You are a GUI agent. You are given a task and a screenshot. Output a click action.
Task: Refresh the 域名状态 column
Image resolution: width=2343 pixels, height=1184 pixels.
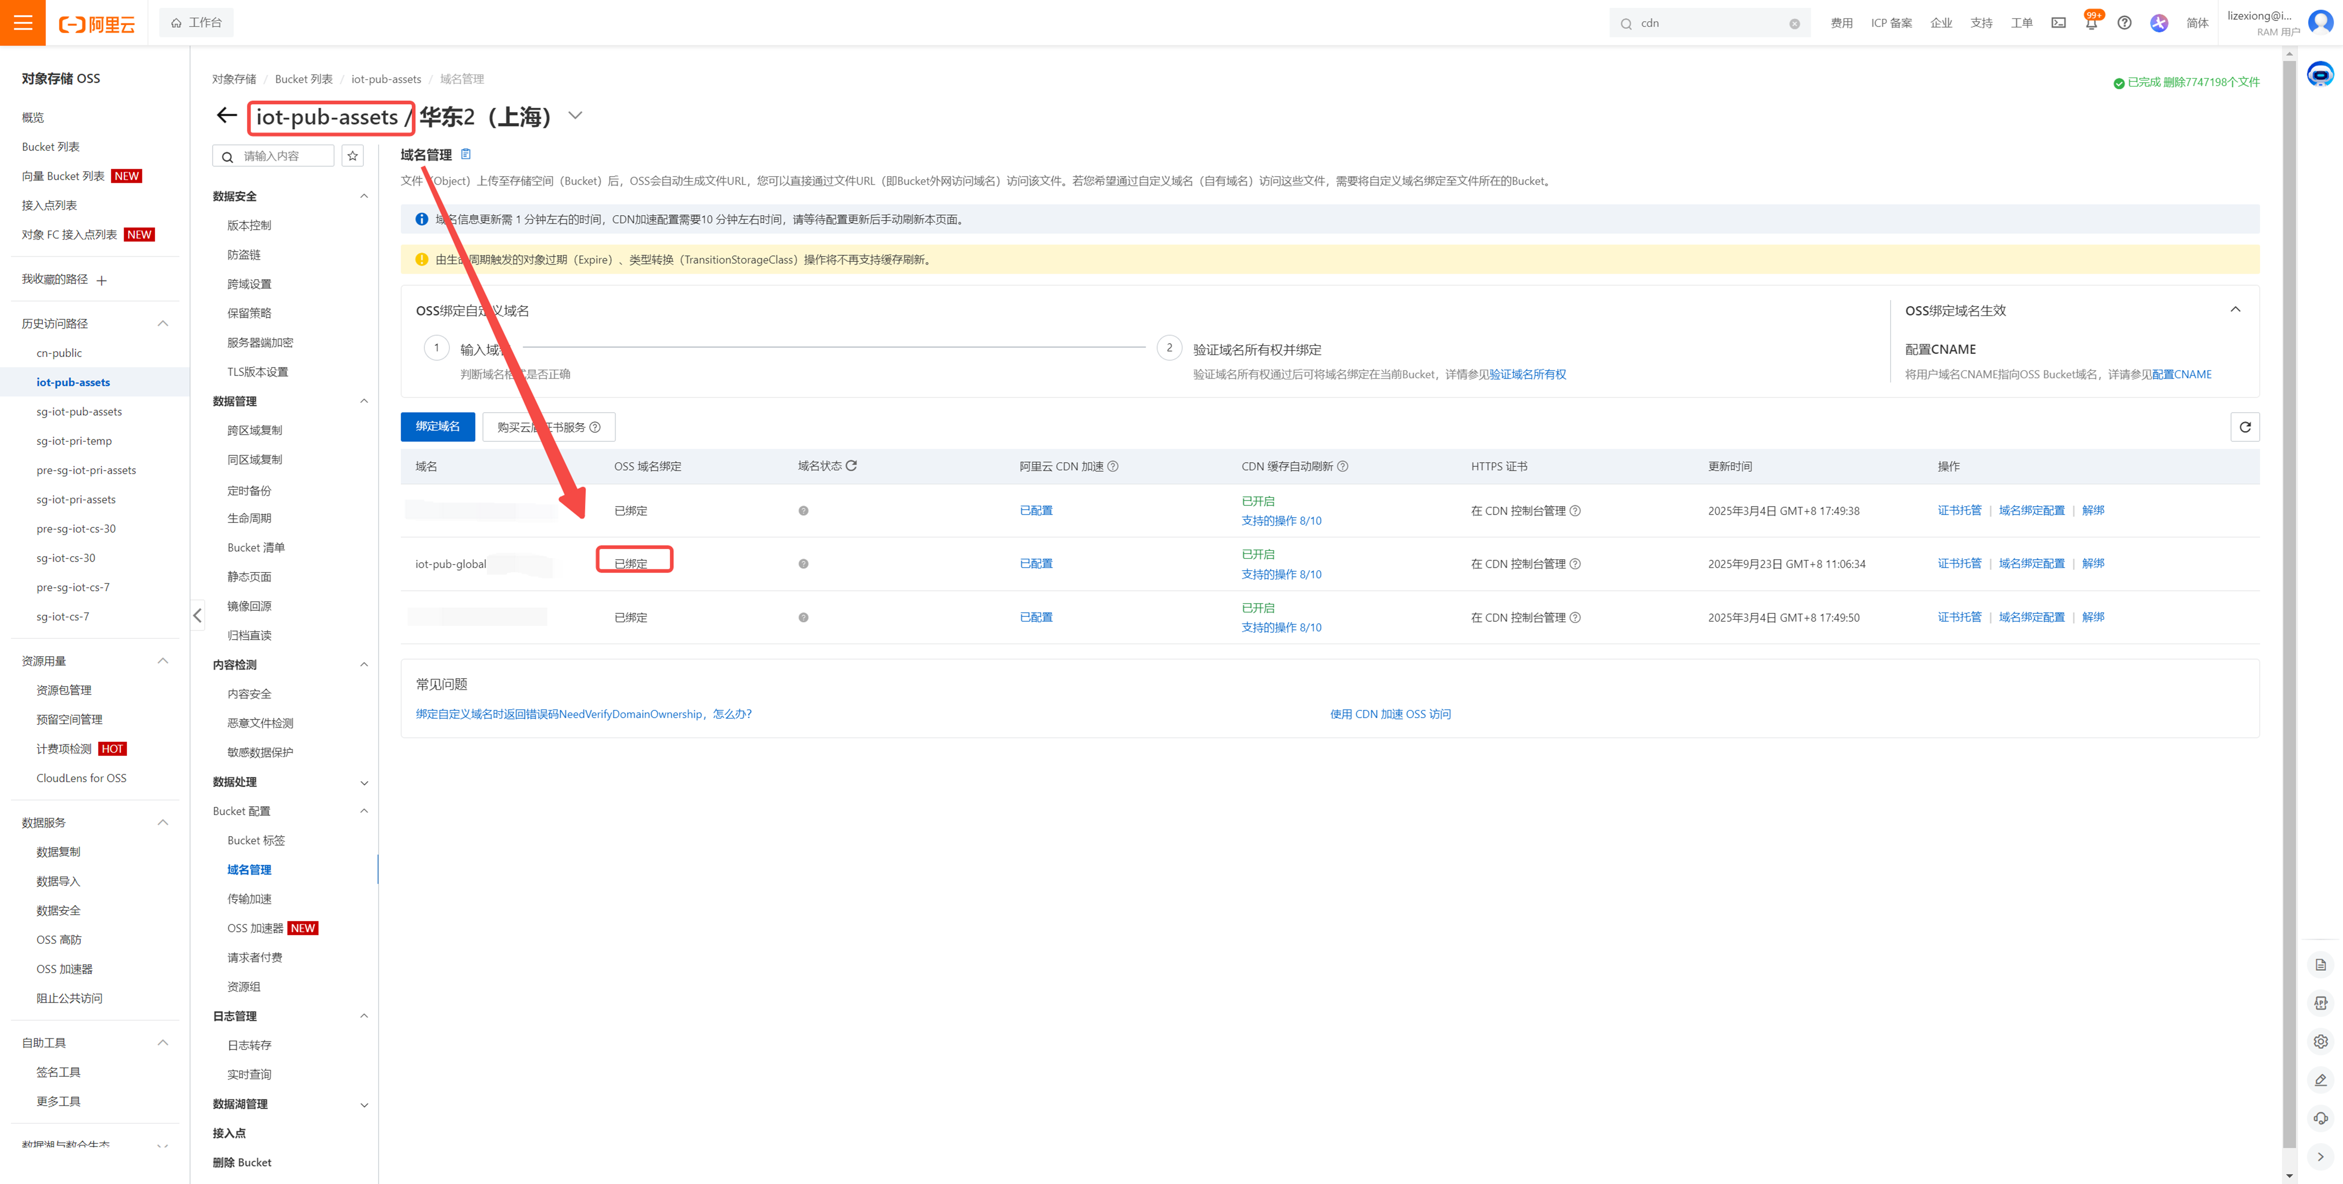851,466
